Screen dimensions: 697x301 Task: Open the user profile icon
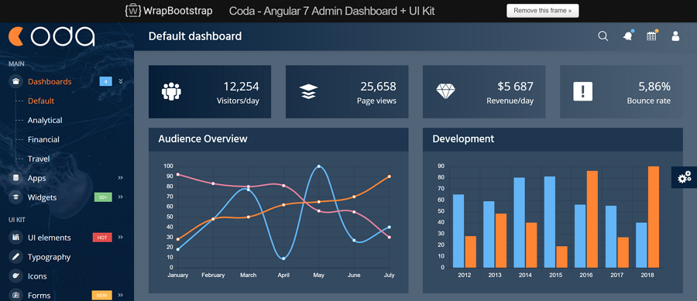click(675, 36)
